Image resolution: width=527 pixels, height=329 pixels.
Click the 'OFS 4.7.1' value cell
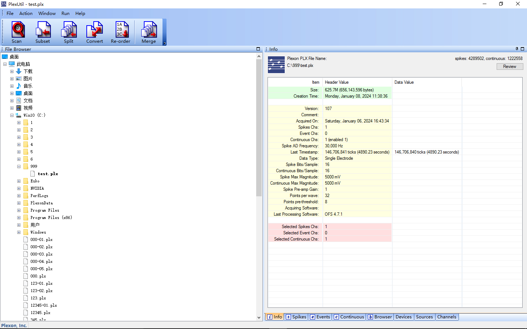pos(357,214)
